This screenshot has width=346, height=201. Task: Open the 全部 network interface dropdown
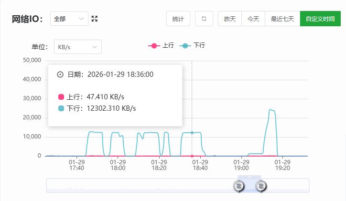(69, 19)
